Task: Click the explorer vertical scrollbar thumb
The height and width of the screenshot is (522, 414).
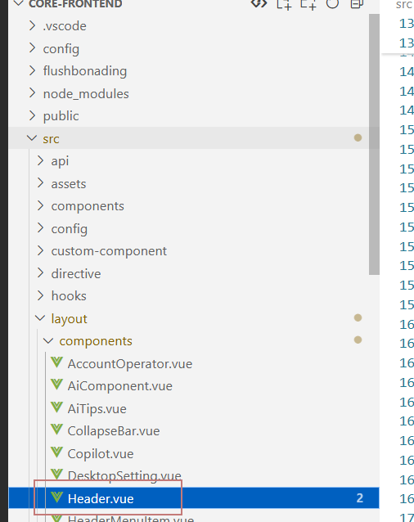Action: [374, 144]
